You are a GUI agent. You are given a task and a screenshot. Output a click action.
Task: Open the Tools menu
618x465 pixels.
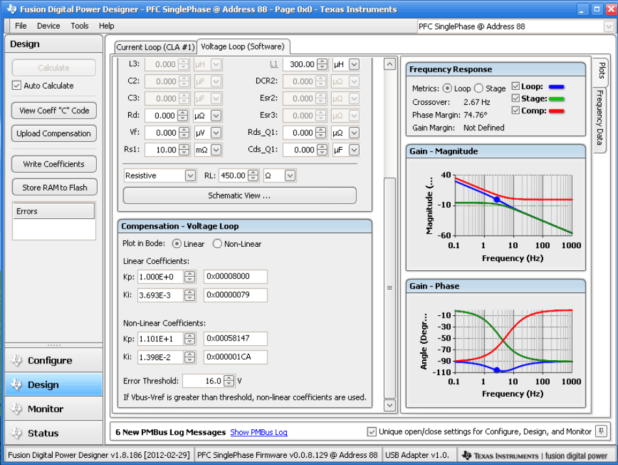click(x=79, y=26)
